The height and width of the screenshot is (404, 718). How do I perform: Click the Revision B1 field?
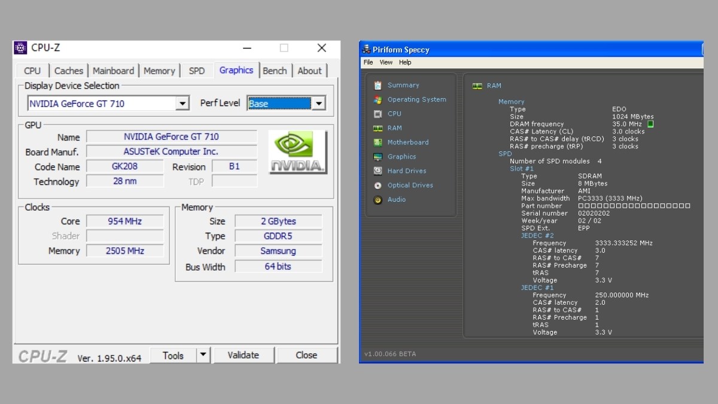(235, 166)
